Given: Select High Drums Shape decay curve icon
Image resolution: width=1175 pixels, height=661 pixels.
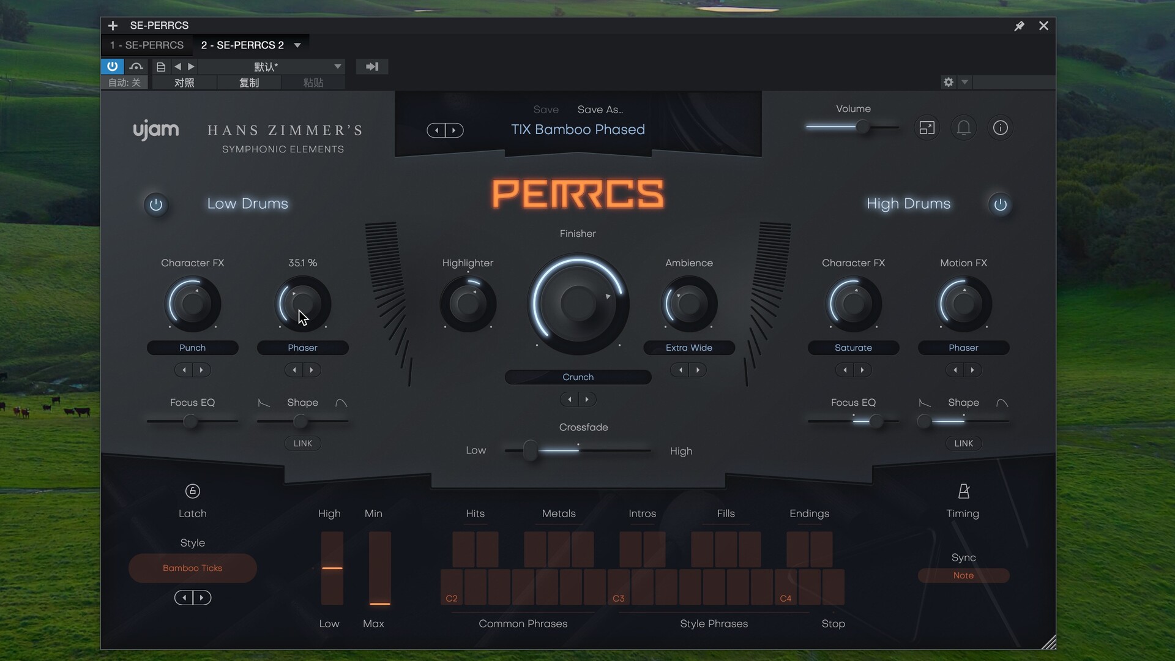Looking at the screenshot, I should pos(925,403).
